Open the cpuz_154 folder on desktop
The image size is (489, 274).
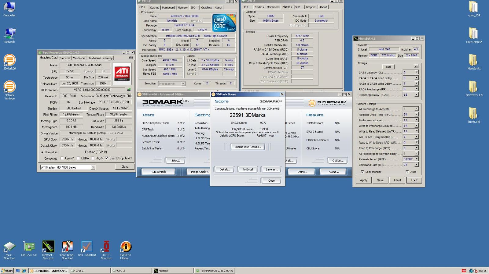474,9
